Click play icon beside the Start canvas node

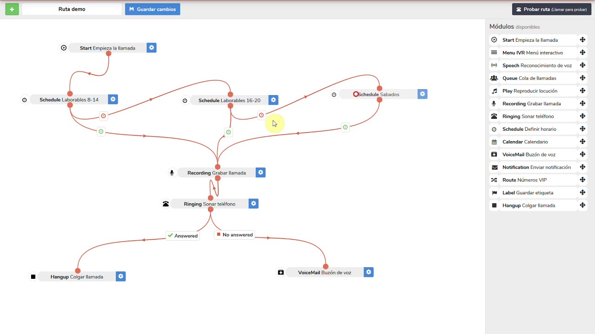point(64,48)
